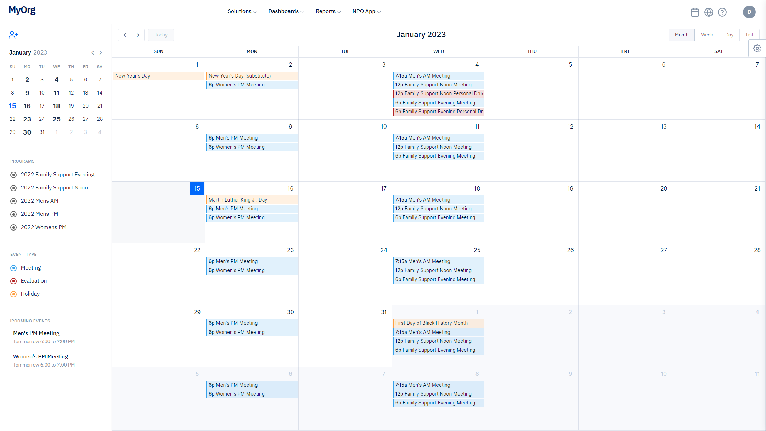This screenshot has height=431, width=766.
Task: Open Martin Luther King Jr. Day event
Action: point(252,200)
